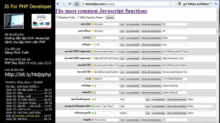The width and height of the screenshot is (220, 123).
Task: Open the slide cover thumbnail
Action: [x=41, y=21]
